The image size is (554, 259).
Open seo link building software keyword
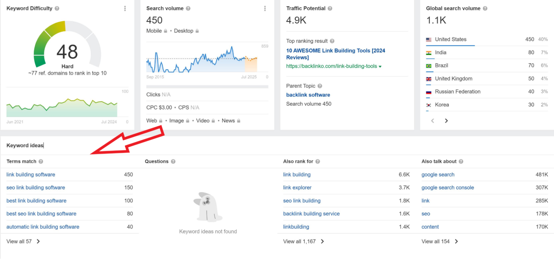coord(36,187)
